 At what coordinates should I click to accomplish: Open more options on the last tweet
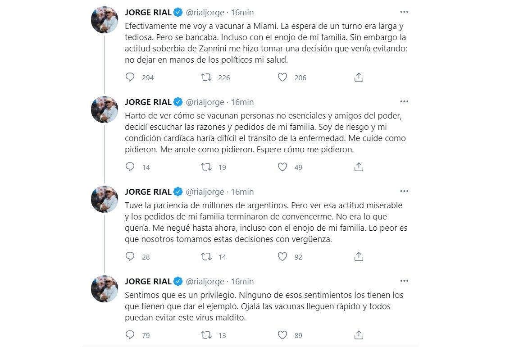(404, 281)
